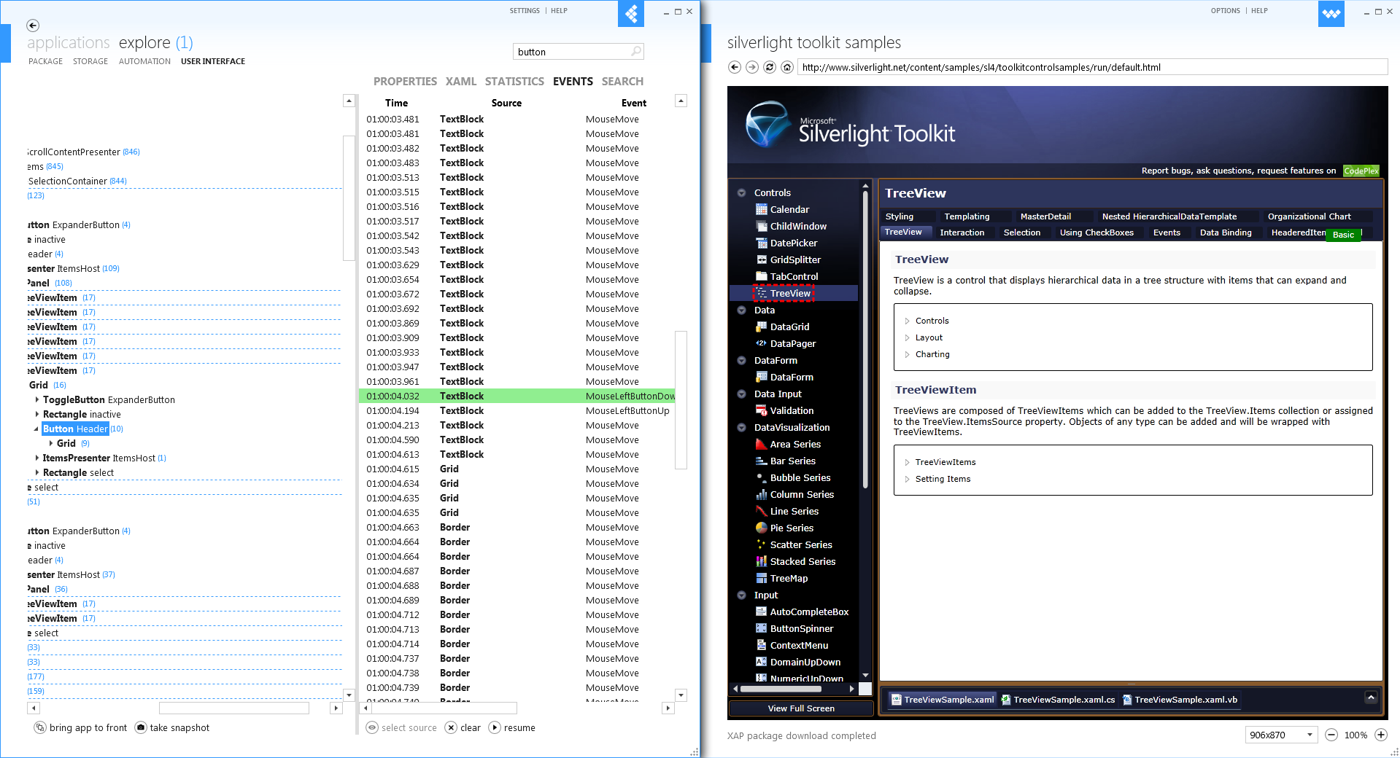Collapse the Data category

(741, 310)
